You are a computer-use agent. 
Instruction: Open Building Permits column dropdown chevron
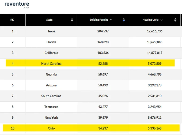pyautogui.click(x=111, y=20)
